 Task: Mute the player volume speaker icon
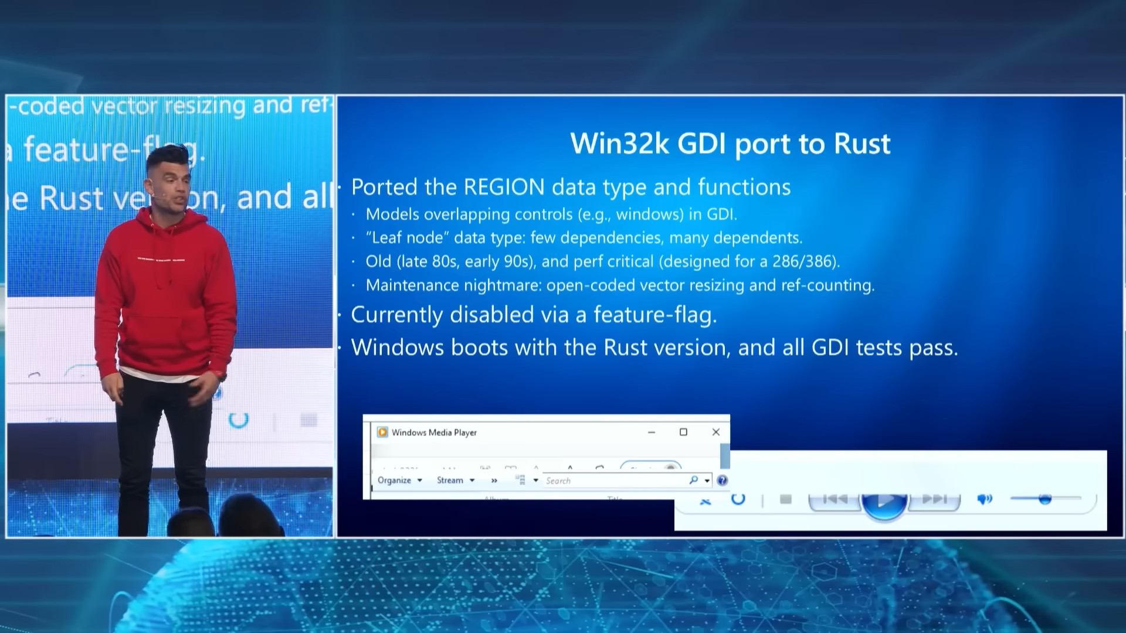coord(984,499)
